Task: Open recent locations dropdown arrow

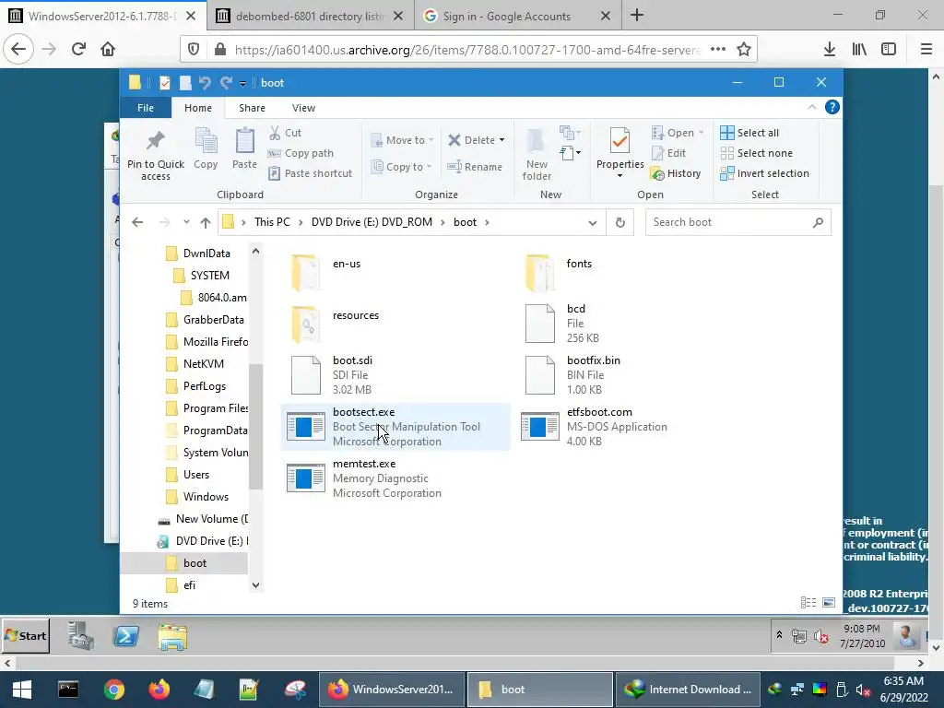Action: coord(186,222)
